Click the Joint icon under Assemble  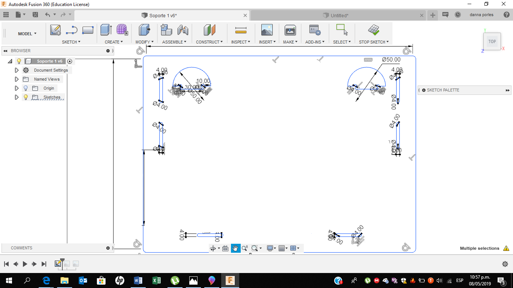(183, 30)
